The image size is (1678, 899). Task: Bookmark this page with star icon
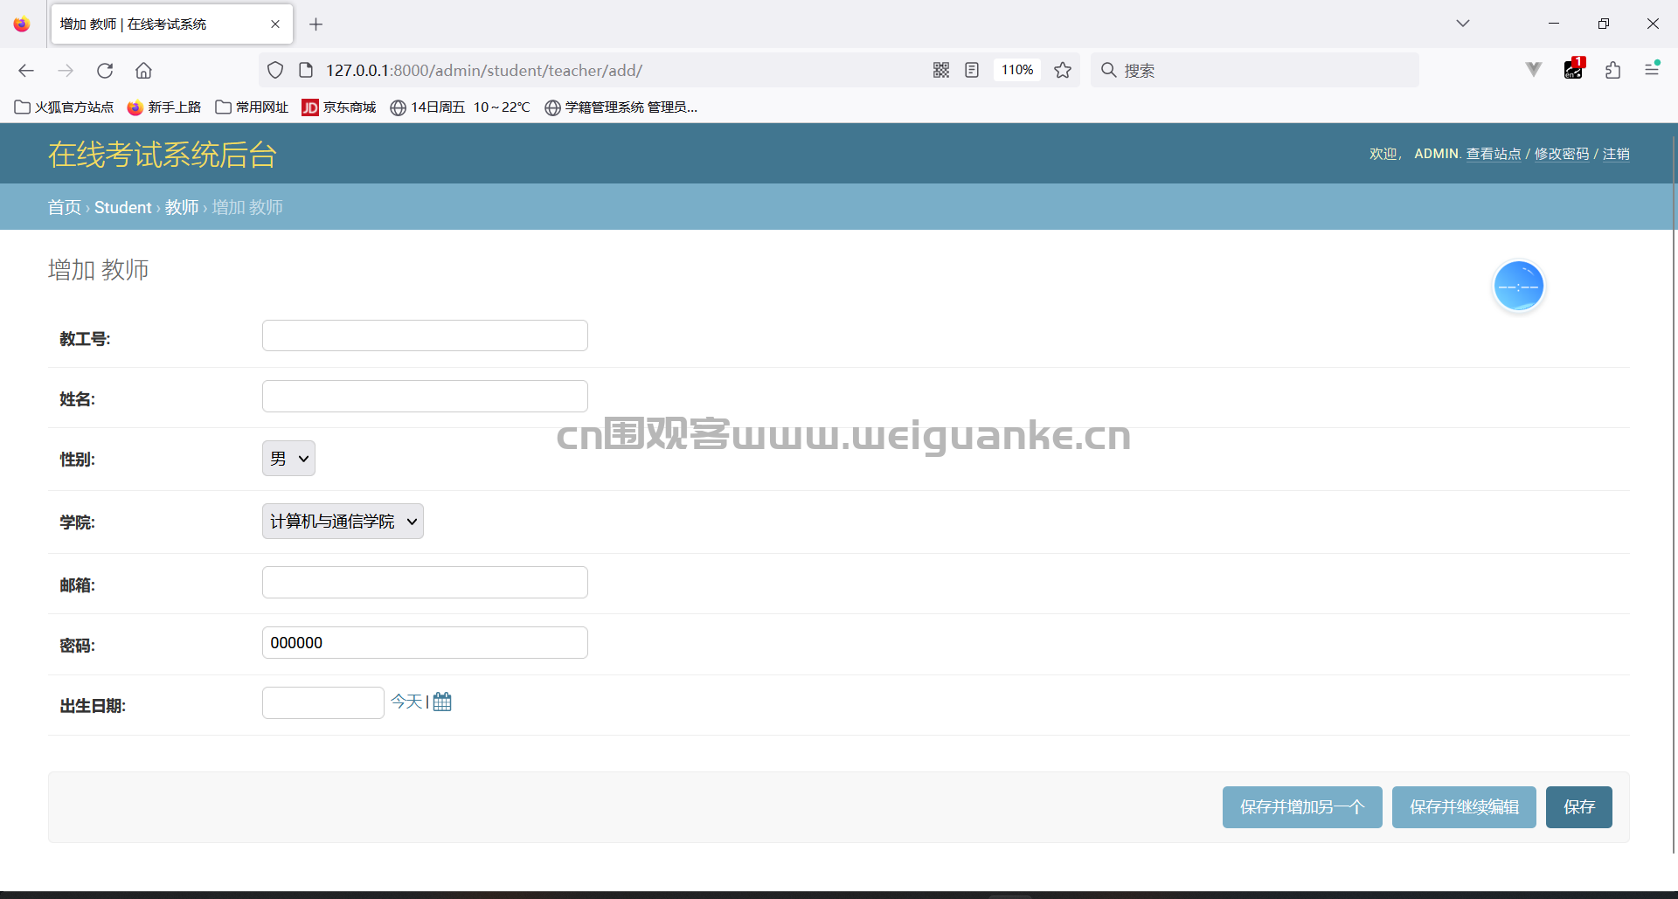pyautogui.click(x=1063, y=70)
